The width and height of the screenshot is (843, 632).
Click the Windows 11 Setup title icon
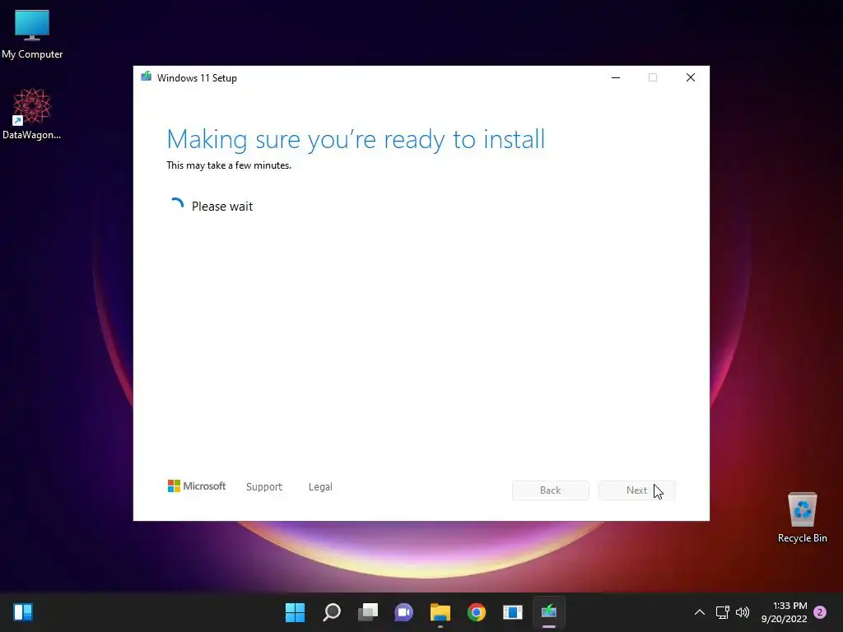pyautogui.click(x=147, y=77)
